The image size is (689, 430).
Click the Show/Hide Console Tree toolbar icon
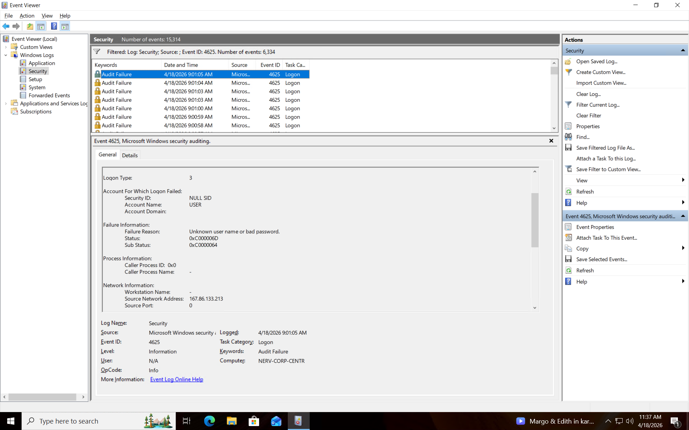coord(41,26)
